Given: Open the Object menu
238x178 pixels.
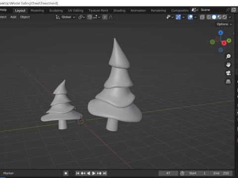Looking at the screenshot, I should point(25,17).
